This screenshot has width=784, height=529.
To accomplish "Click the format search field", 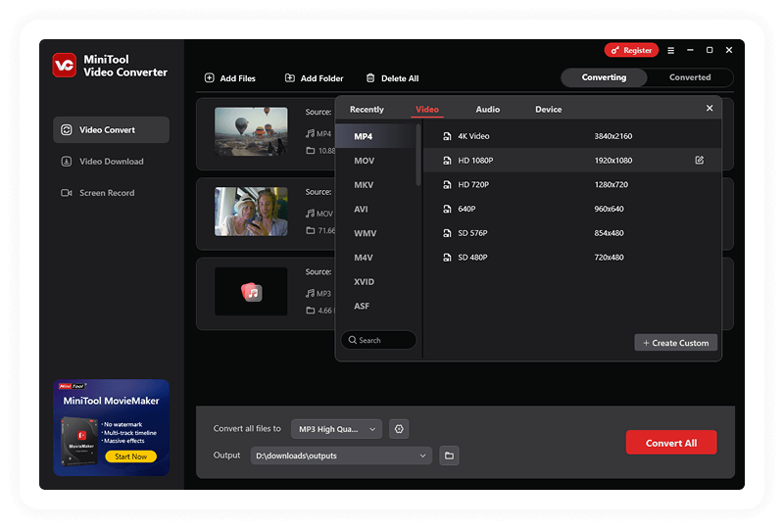I will coord(379,340).
